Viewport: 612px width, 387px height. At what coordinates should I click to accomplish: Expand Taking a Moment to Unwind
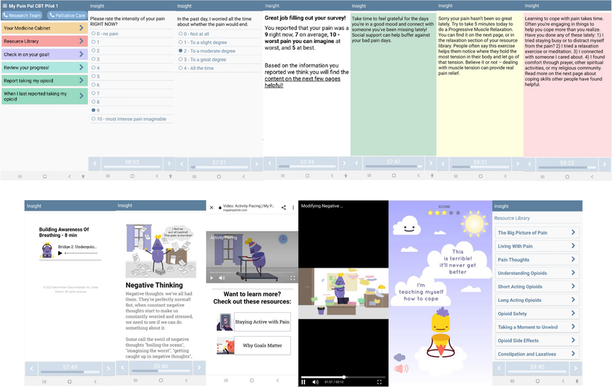pos(536,327)
